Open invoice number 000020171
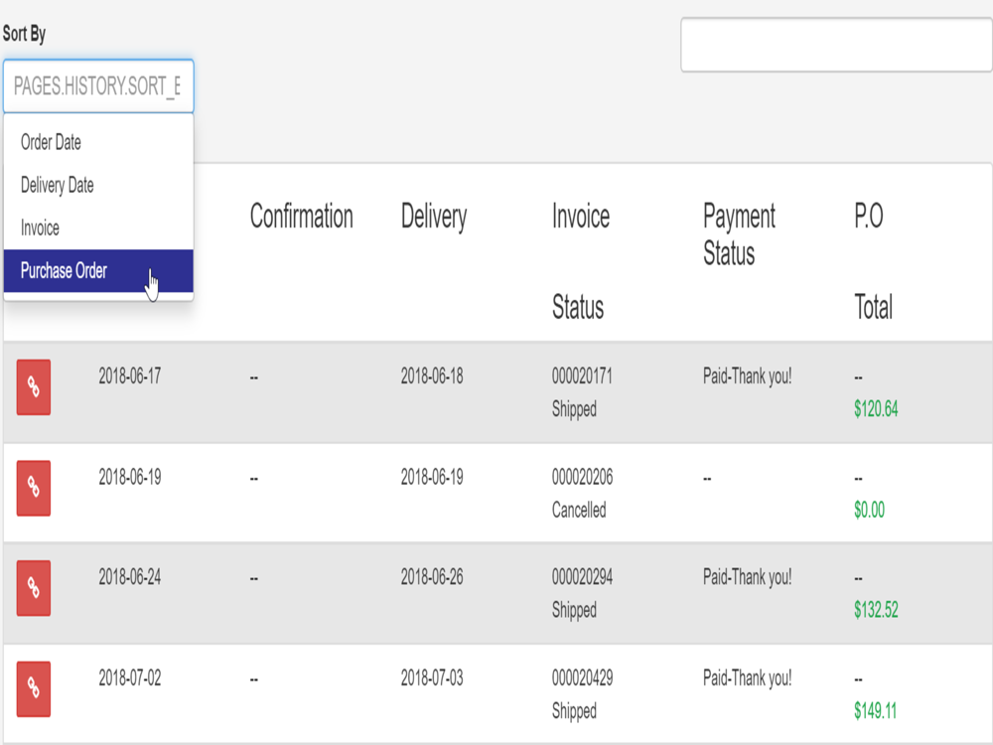 pyautogui.click(x=582, y=376)
